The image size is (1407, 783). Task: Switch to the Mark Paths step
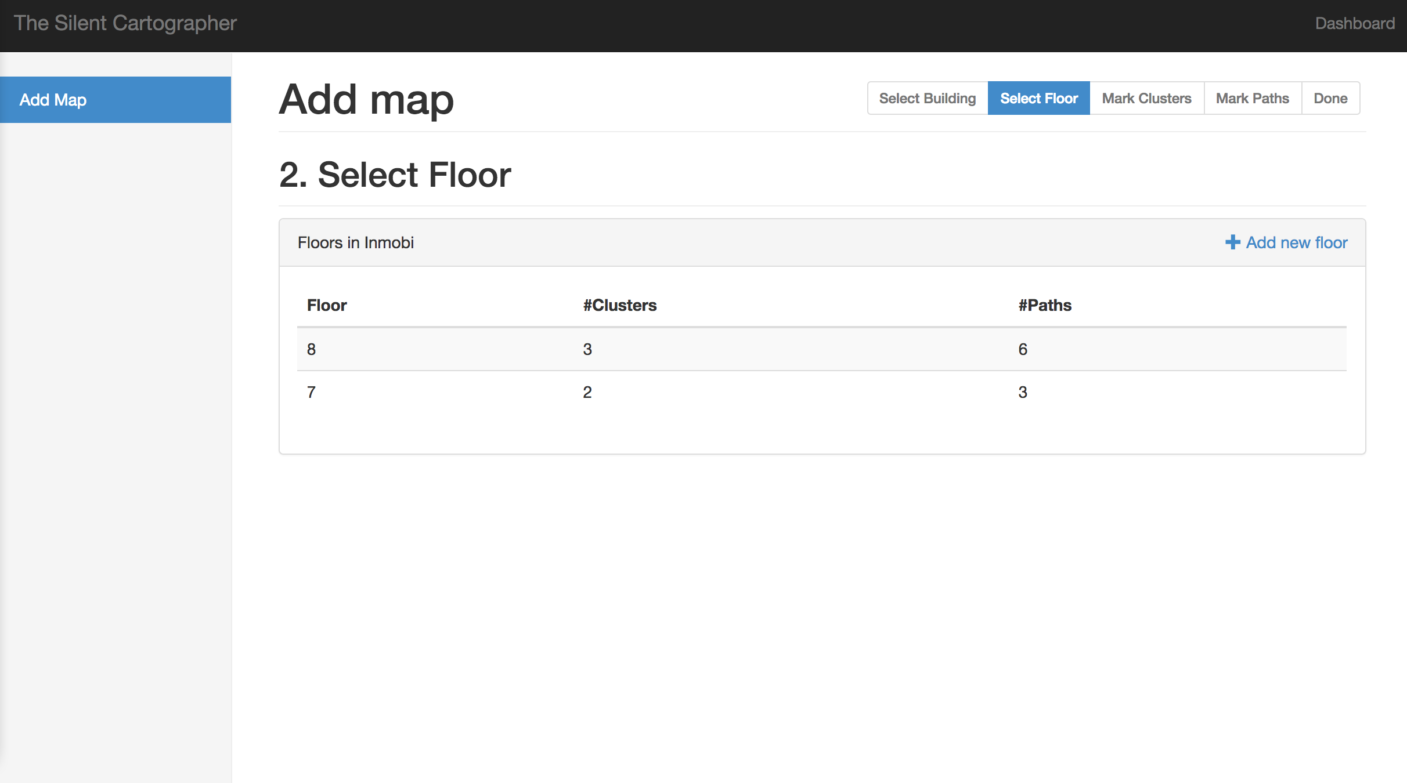tap(1252, 99)
